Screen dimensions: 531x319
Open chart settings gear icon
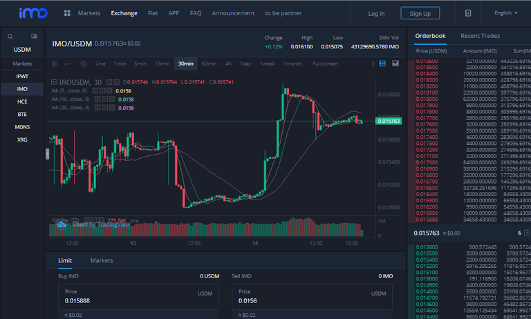coord(84,64)
